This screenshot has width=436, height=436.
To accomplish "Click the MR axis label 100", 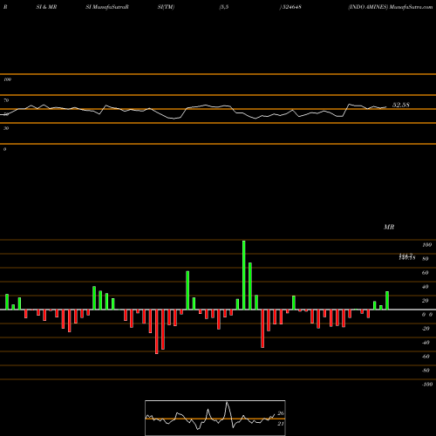I will pos(426,245).
